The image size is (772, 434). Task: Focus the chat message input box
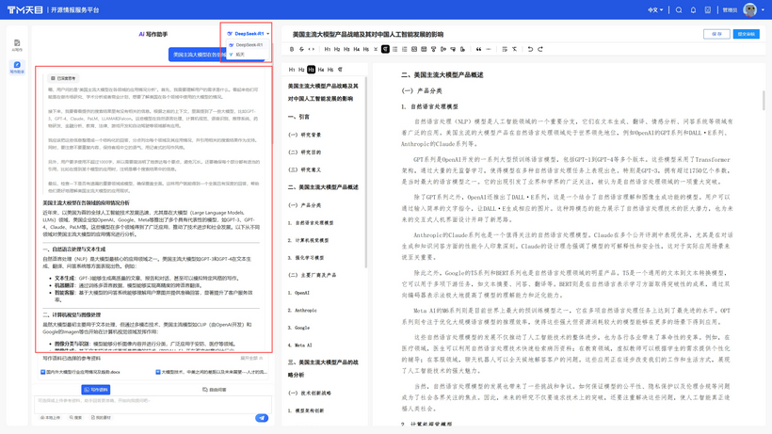click(x=153, y=404)
